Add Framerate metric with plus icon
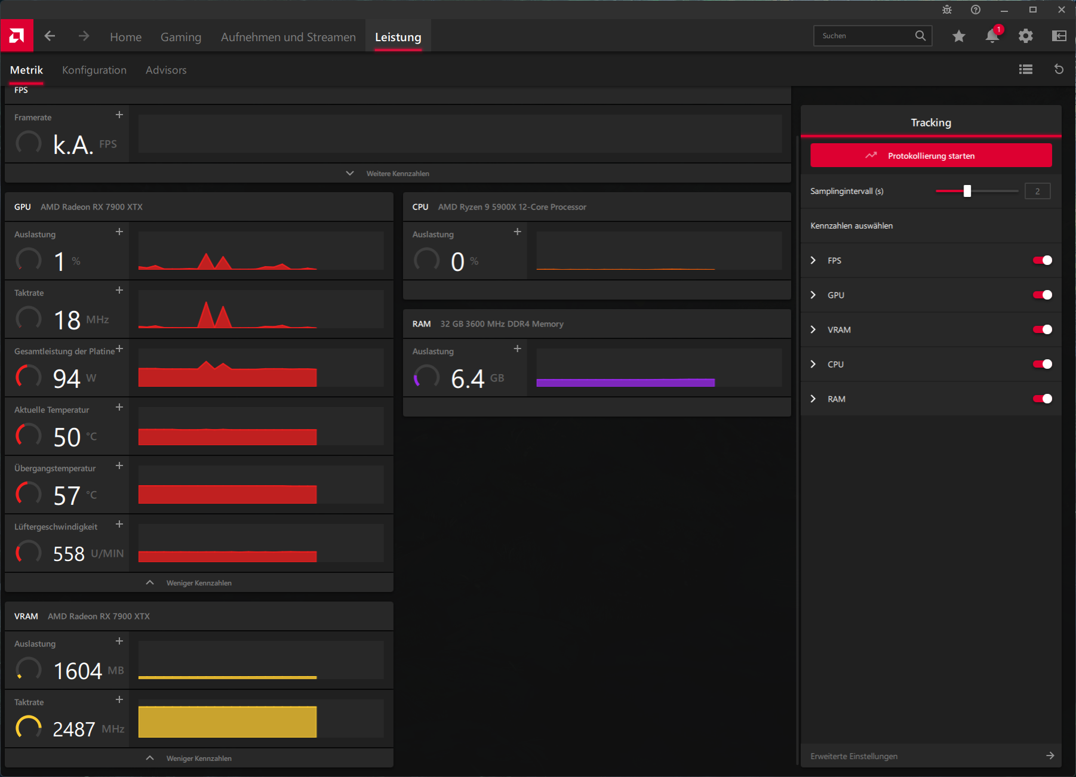Screen dimensions: 1076x777 coord(119,115)
